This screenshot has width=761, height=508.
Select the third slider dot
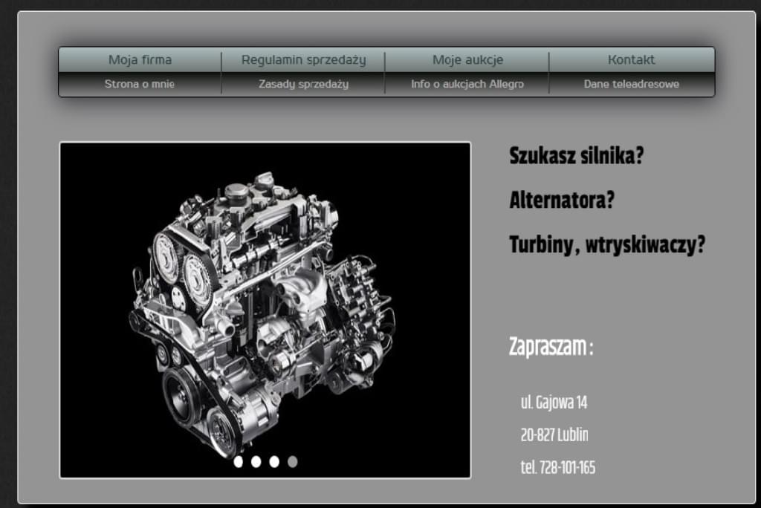click(x=274, y=462)
